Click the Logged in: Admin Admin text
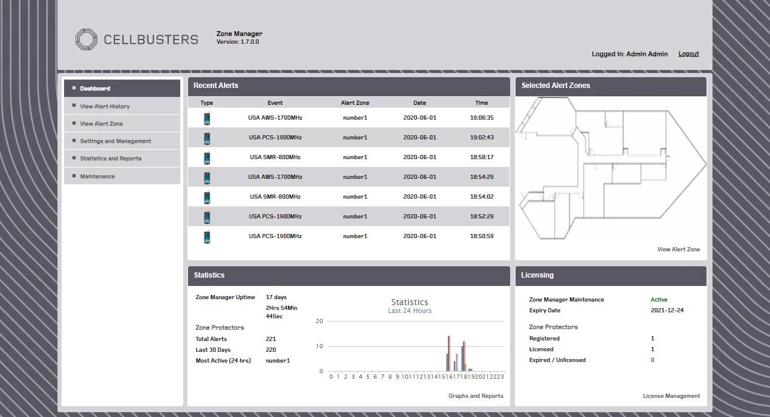 [x=630, y=54]
